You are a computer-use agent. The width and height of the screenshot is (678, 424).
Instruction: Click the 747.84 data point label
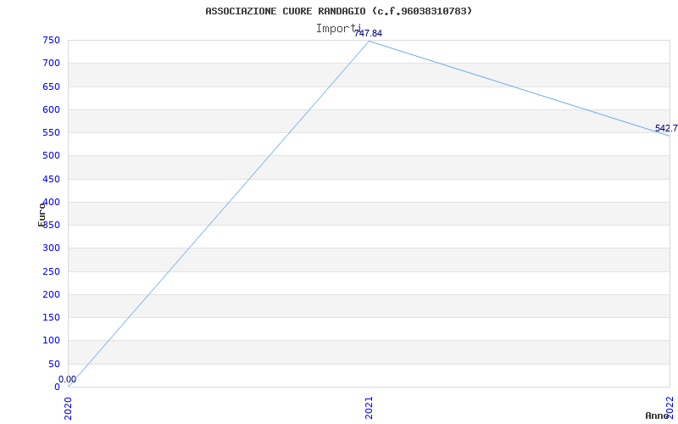point(368,33)
